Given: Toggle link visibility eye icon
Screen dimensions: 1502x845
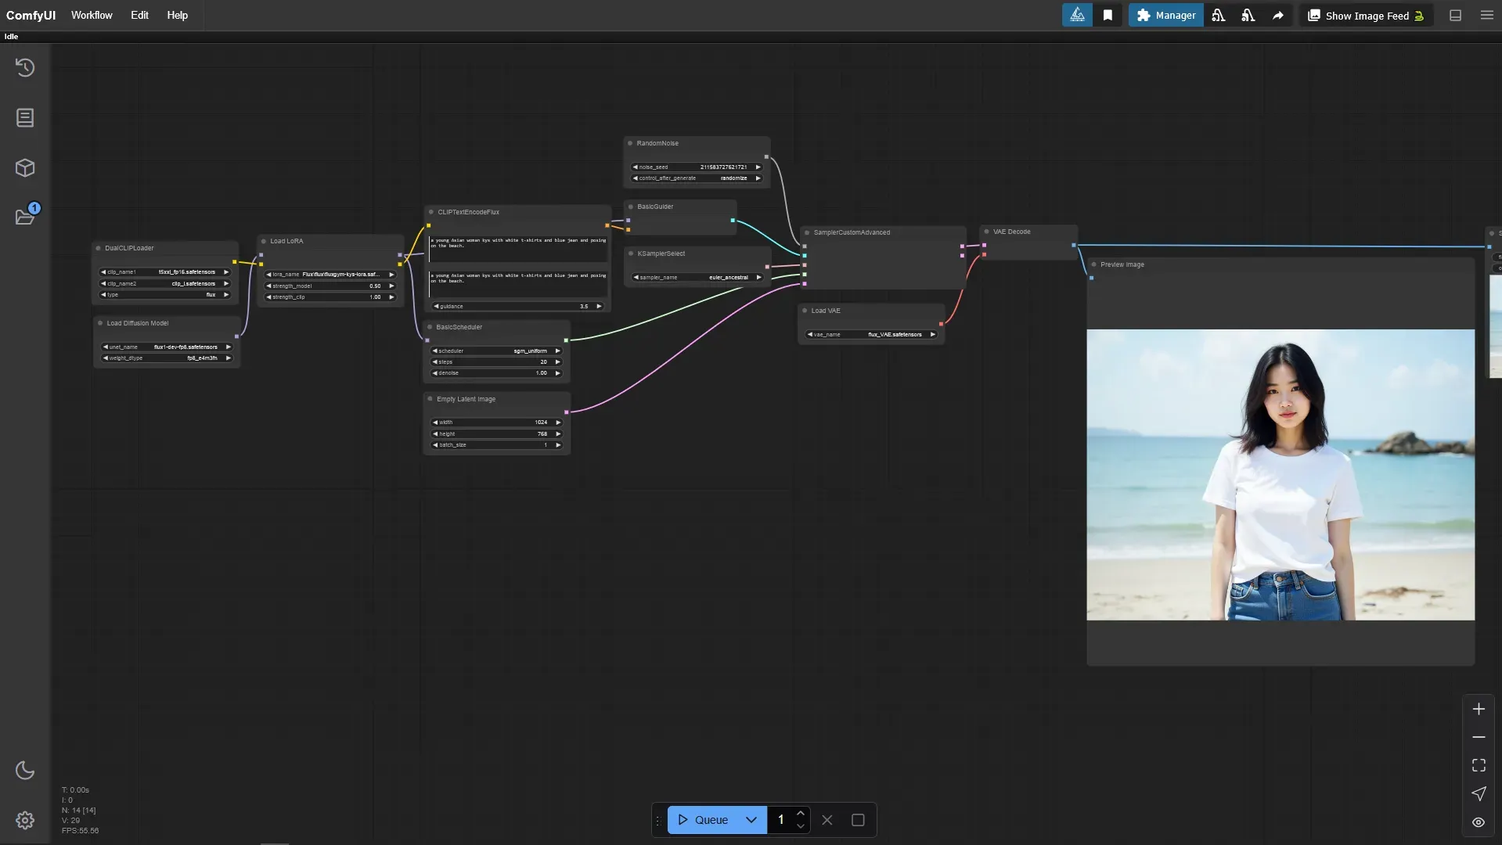Looking at the screenshot, I should point(1479,822).
